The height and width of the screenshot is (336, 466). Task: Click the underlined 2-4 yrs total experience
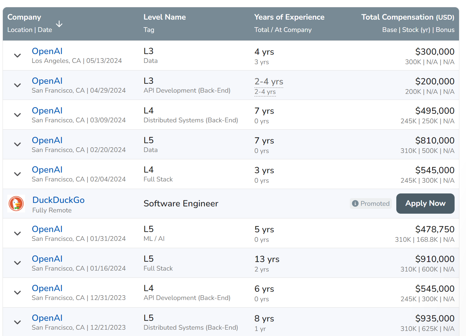(x=269, y=82)
